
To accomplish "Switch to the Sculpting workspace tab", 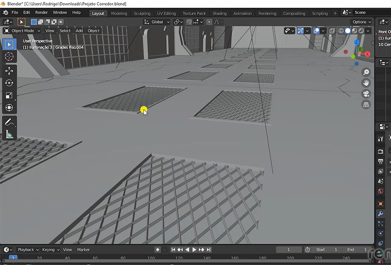I will [x=142, y=13].
